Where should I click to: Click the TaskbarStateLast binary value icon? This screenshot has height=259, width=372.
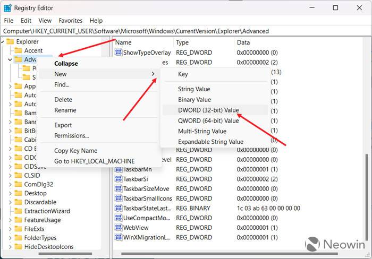pyautogui.click(x=119, y=209)
